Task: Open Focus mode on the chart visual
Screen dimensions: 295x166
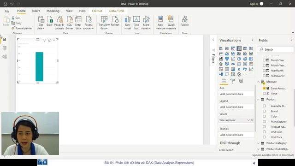Action: 50,40
